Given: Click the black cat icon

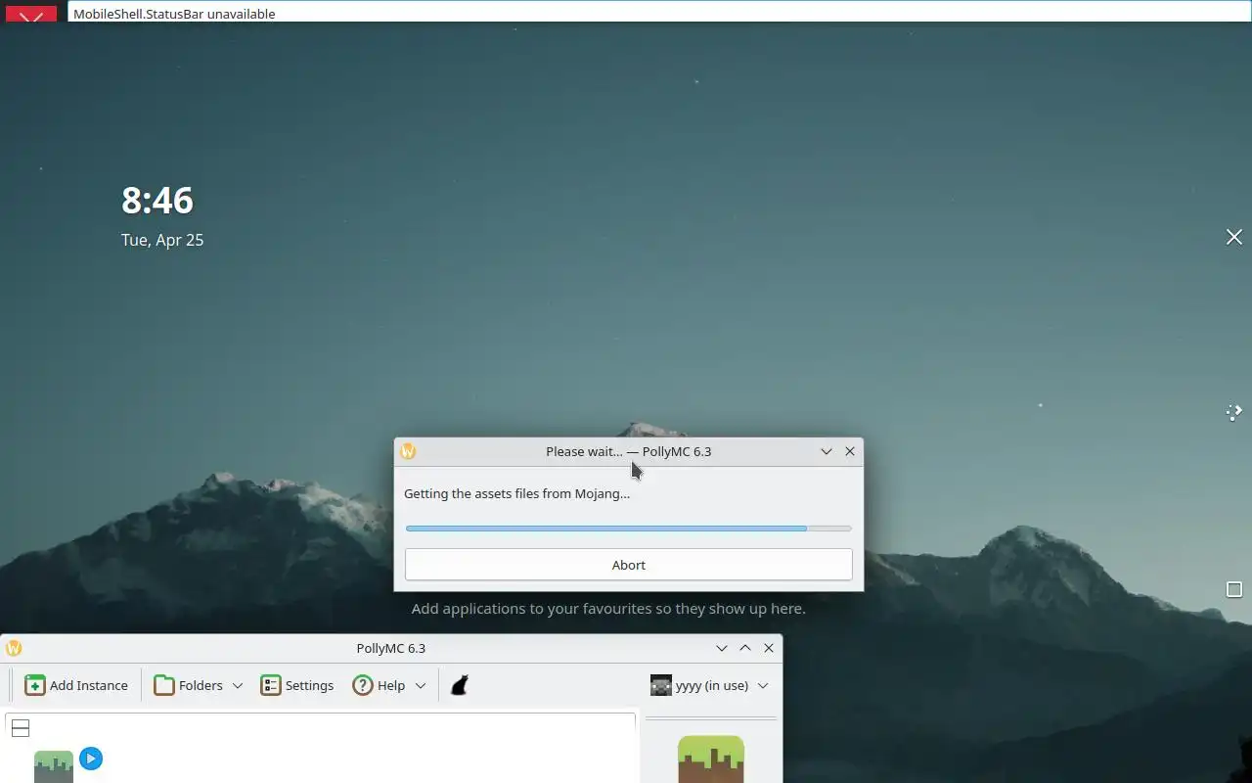Looking at the screenshot, I should coord(459,685).
